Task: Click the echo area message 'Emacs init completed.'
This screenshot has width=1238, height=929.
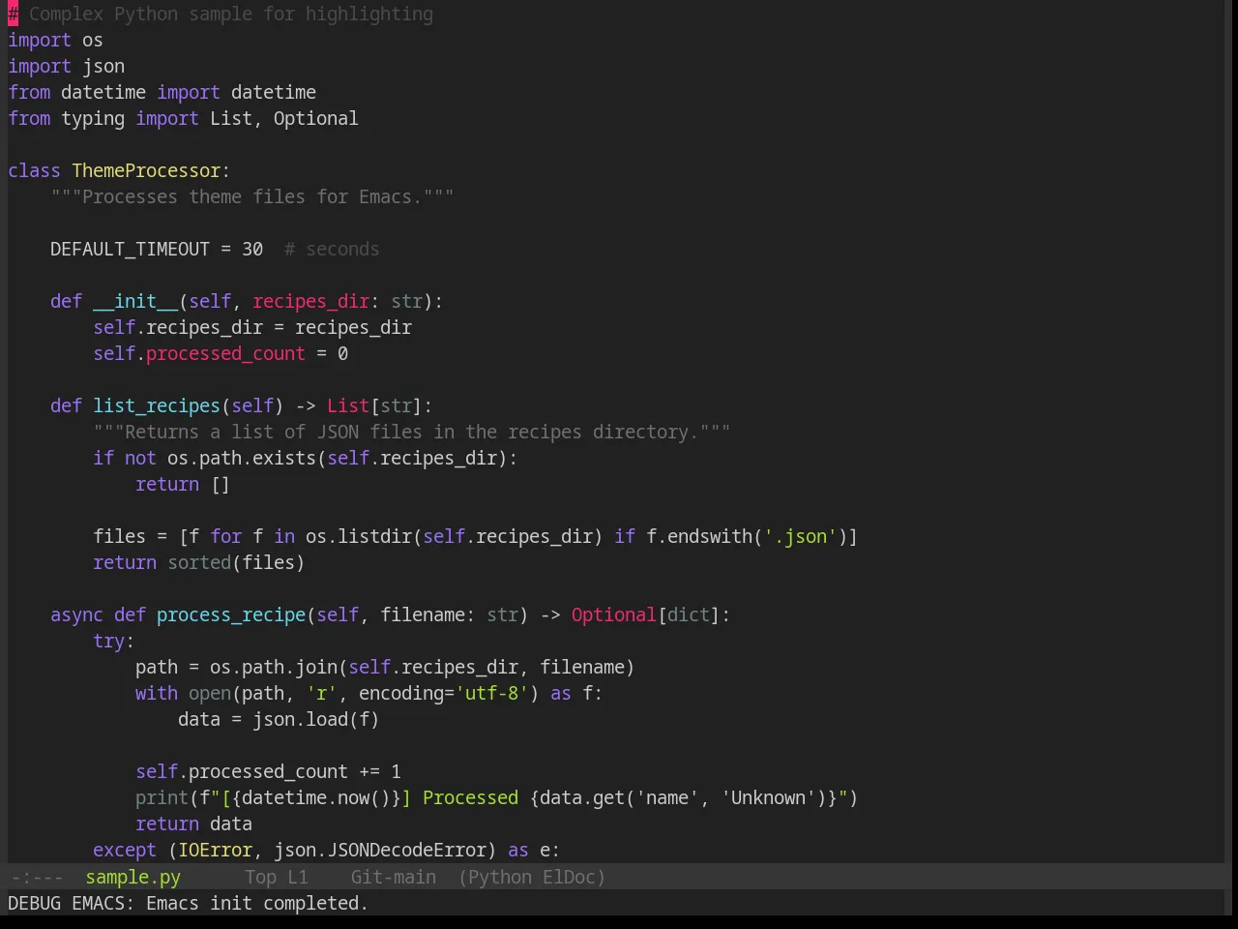Action: 257,903
